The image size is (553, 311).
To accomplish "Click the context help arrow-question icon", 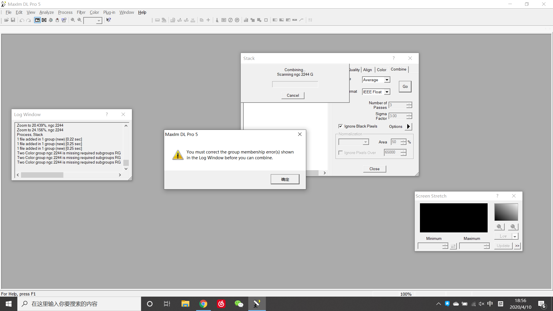I will coord(109,20).
